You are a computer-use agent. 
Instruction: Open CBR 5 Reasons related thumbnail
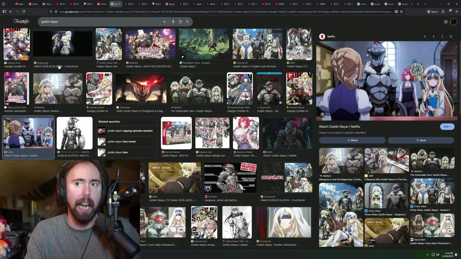click(386, 160)
